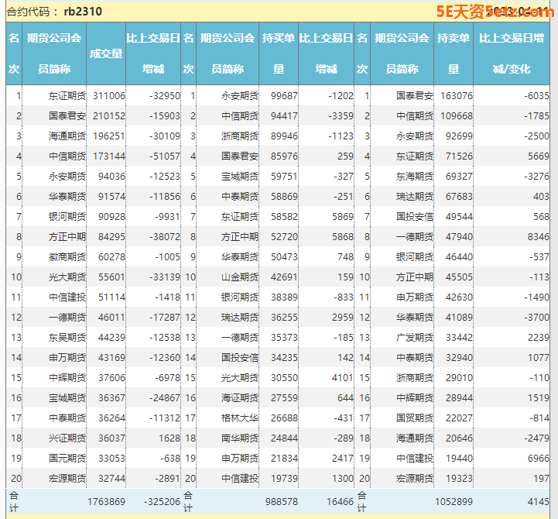The image size is (558, 519).
Task: Click the short position value 32940
Action: tap(459, 357)
